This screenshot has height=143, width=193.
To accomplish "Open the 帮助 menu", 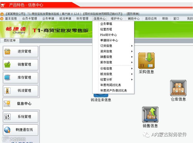I will coord(165,19).
